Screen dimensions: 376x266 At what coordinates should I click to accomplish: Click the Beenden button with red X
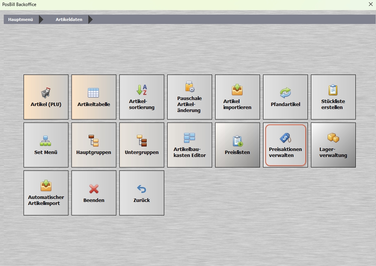94,193
